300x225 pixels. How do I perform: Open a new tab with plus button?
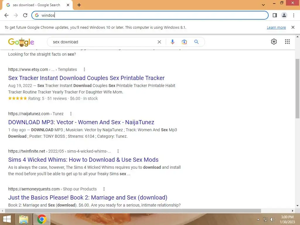tap(79, 5)
